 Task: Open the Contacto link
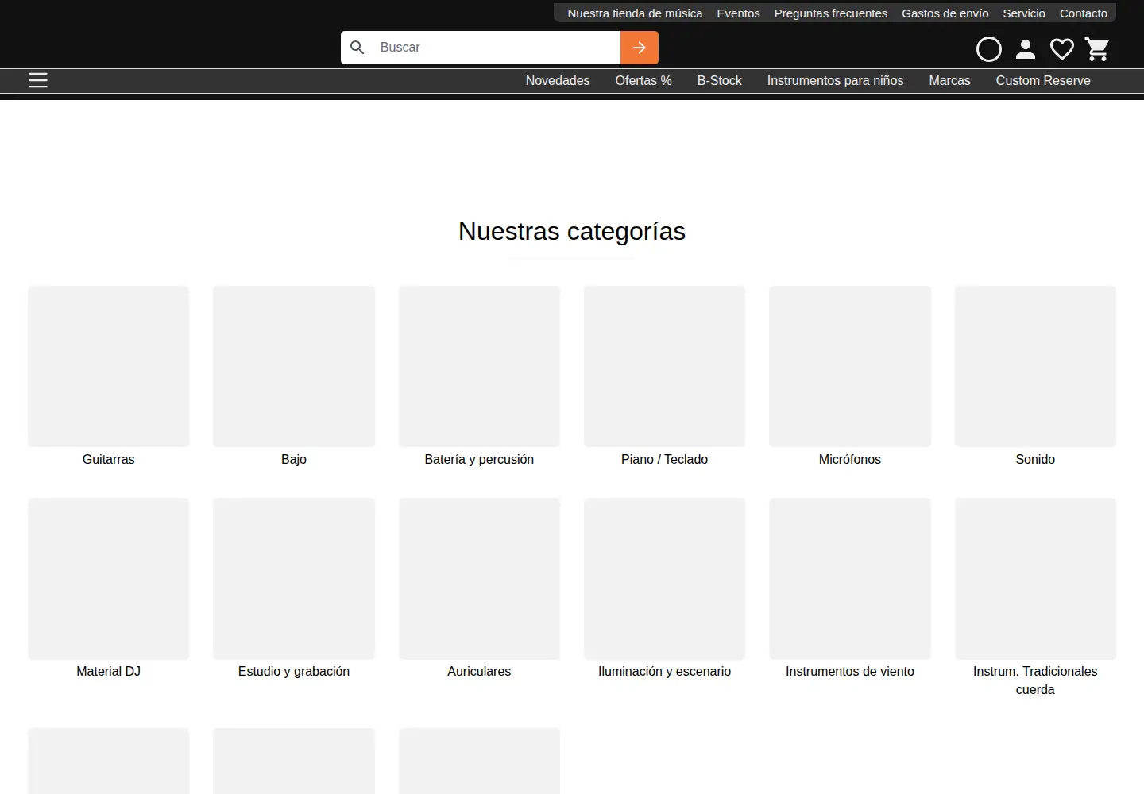tap(1084, 13)
